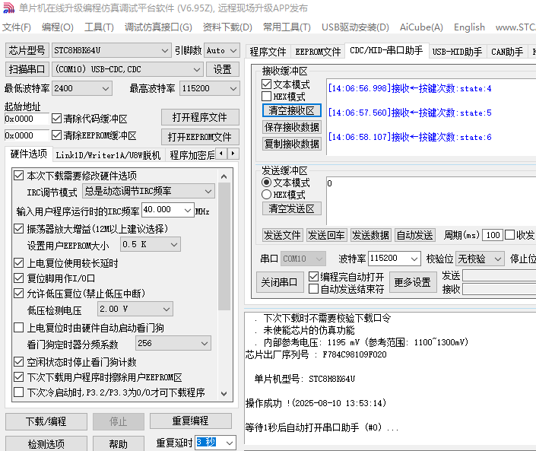This screenshot has width=536, height=451.
Task: Click the 扫描串口 button
Action: tap(27, 69)
